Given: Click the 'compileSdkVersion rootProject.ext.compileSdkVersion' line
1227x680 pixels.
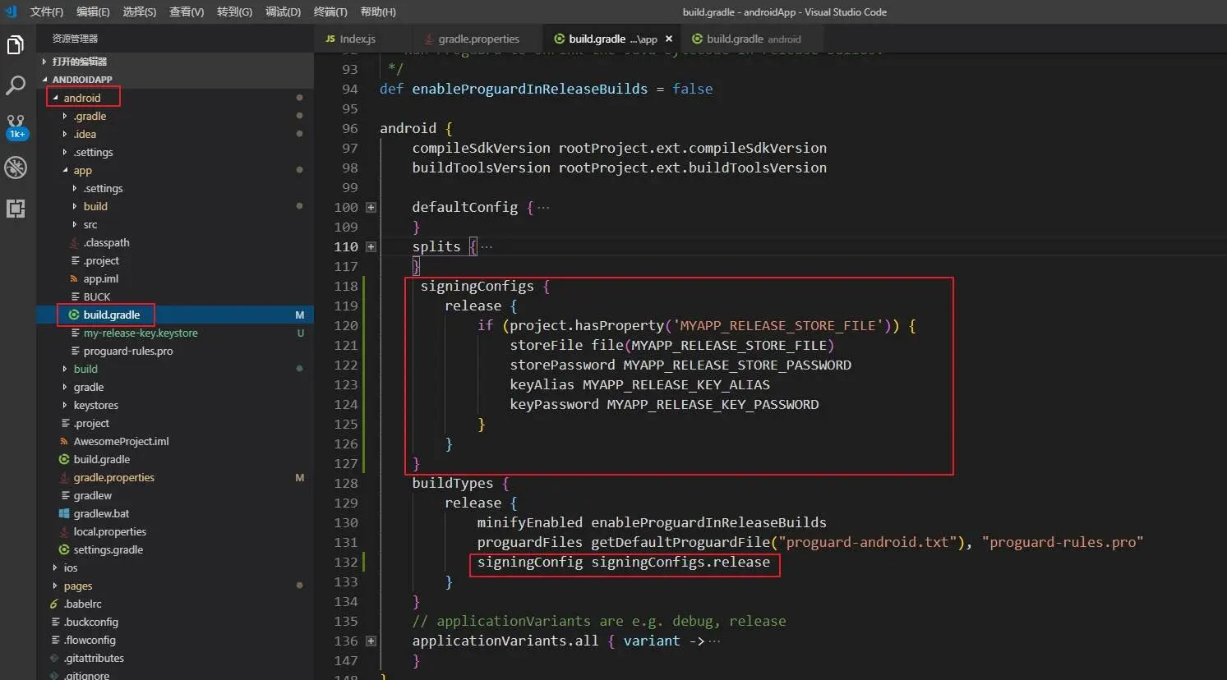Looking at the screenshot, I should (x=620, y=149).
